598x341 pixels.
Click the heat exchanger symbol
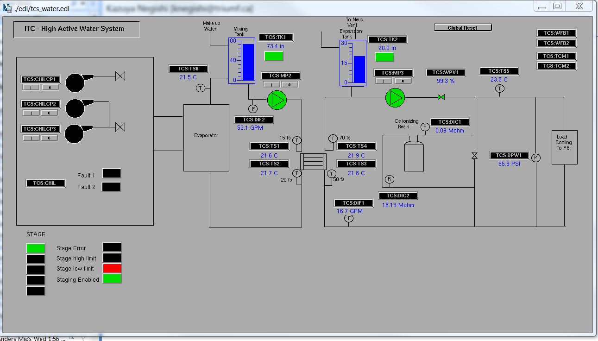[x=314, y=162]
